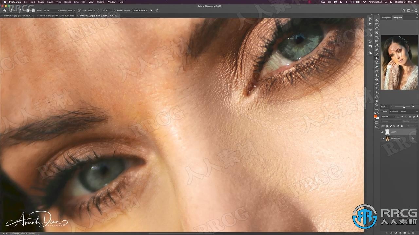419x235 pixels.
Task: Toggle Layer 1 visibility
Action: (x=382, y=132)
